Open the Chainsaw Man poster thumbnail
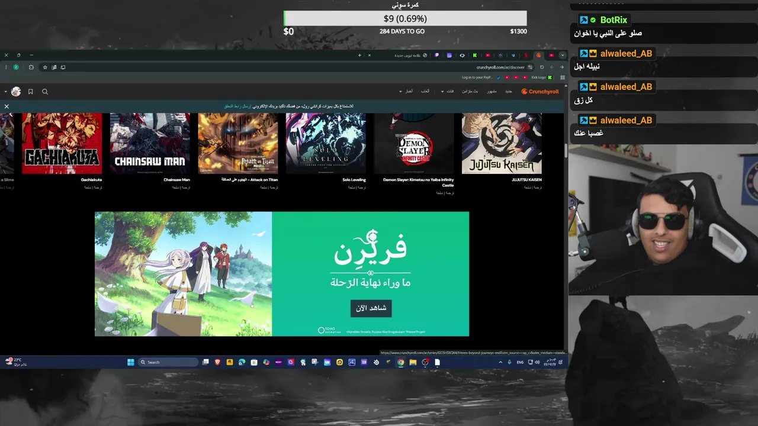This screenshot has height=426, width=758. [150, 144]
